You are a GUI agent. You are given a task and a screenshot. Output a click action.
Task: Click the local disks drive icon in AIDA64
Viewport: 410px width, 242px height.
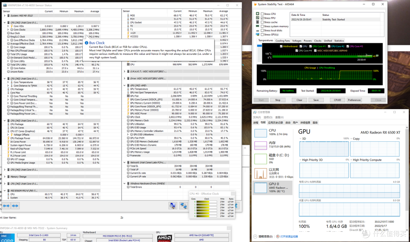257,30
